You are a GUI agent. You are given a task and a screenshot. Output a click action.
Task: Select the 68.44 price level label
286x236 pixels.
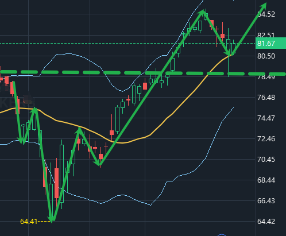(x=266, y=180)
